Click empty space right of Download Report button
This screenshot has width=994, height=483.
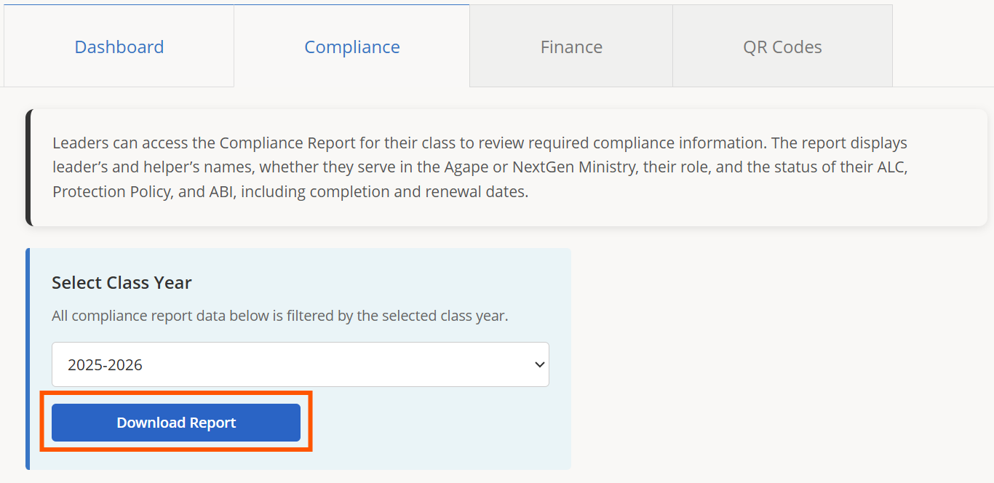(x=437, y=423)
